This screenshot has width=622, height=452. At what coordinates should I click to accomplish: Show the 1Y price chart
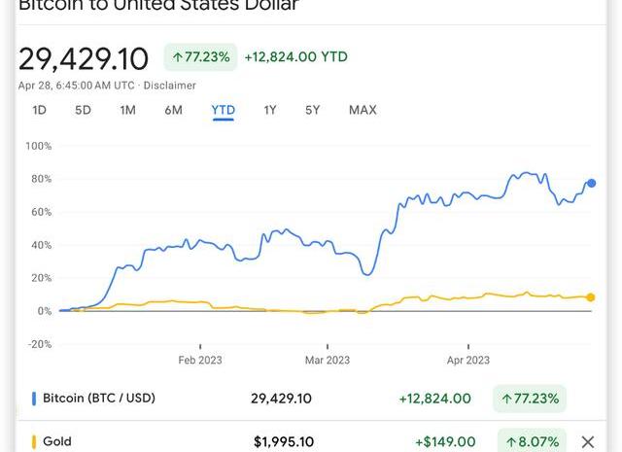coord(270,110)
